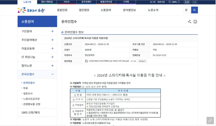This screenshot has width=216, height=126.
Task: Select the 동주민센터 top tab
Action: [x=87, y=2]
